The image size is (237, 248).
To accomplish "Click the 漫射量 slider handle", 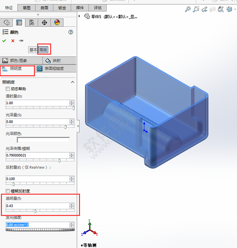I will click(73, 108).
